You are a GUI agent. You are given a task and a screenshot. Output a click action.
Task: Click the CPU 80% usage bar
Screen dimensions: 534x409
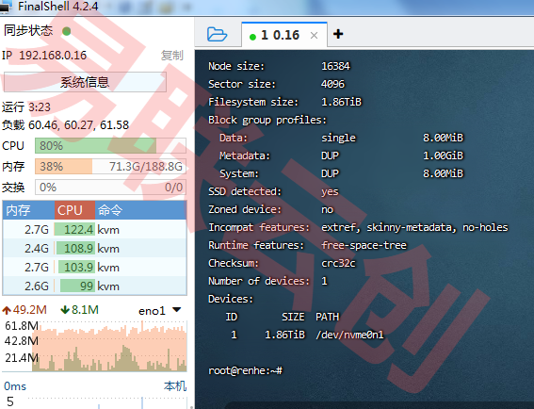coord(111,146)
